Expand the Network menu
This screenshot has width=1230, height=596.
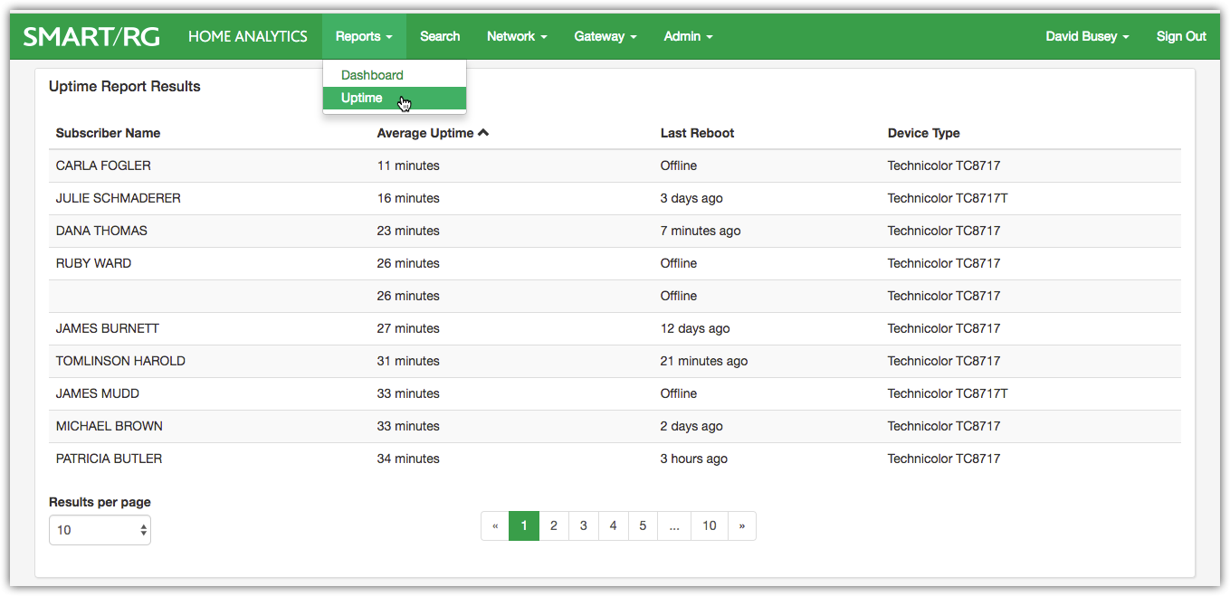(x=516, y=36)
